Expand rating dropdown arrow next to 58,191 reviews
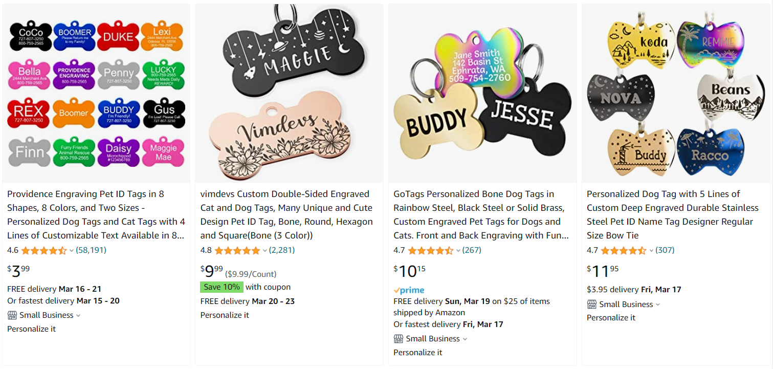The width and height of the screenshot is (773, 369). [71, 251]
